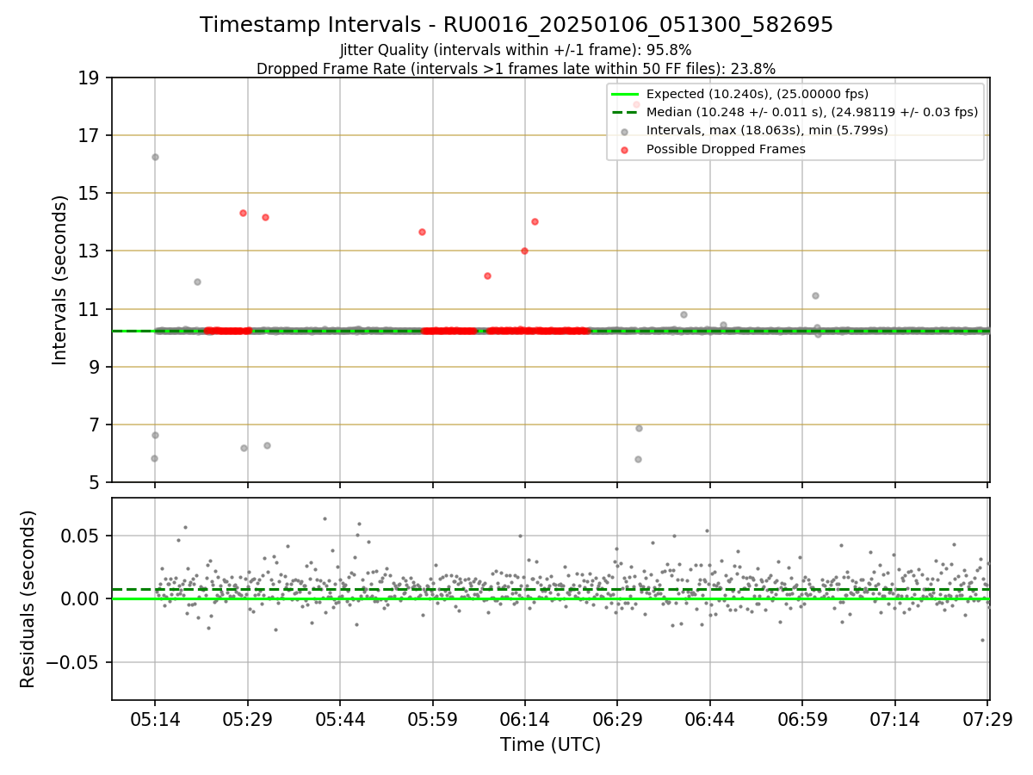Click the red dropped-frame point near 12 seconds
Image resolution: width=1033 pixels, height=775 pixels.
(x=487, y=276)
